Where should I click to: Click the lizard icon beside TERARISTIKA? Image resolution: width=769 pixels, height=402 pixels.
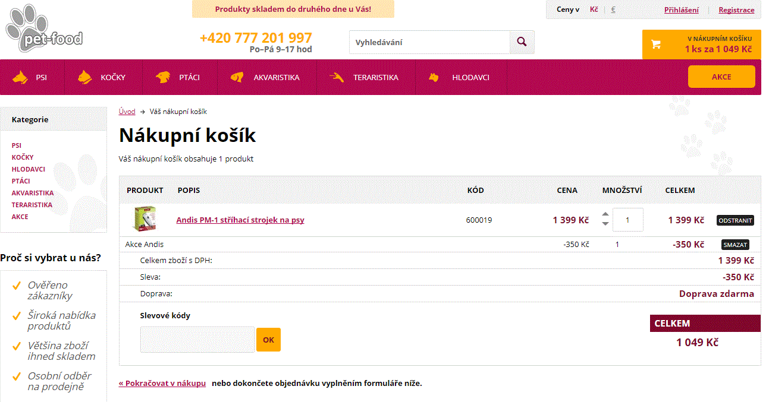point(337,77)
